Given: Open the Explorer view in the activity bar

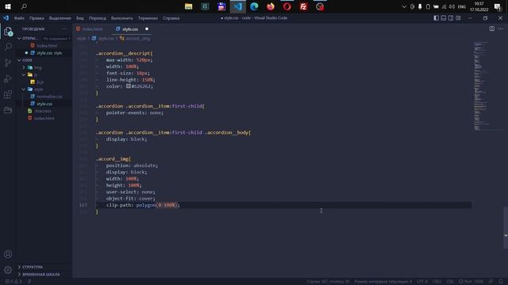Looking at the screenshot, I should pyautogui.click(x=8, y=32).
